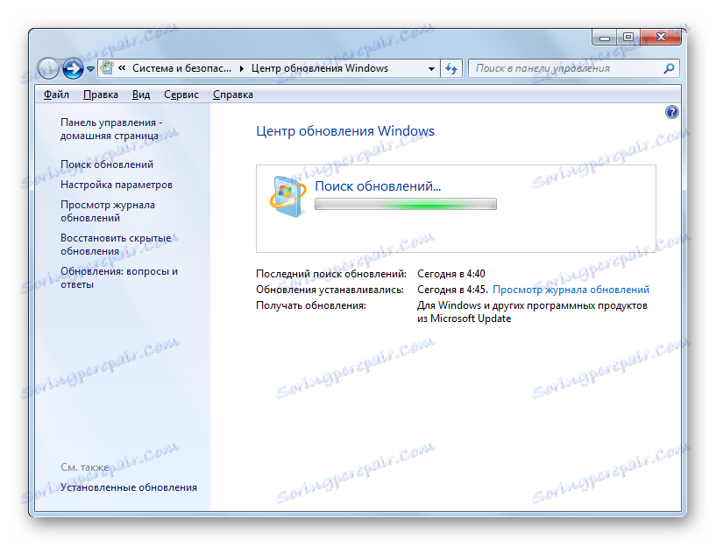
Task: Click 'Последний поиск обновлений:' label
Action: (331, 274)
